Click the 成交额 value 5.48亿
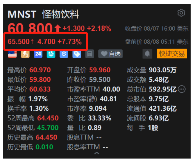This screenshot has width=193, height=163. click(x=159, y=79)
